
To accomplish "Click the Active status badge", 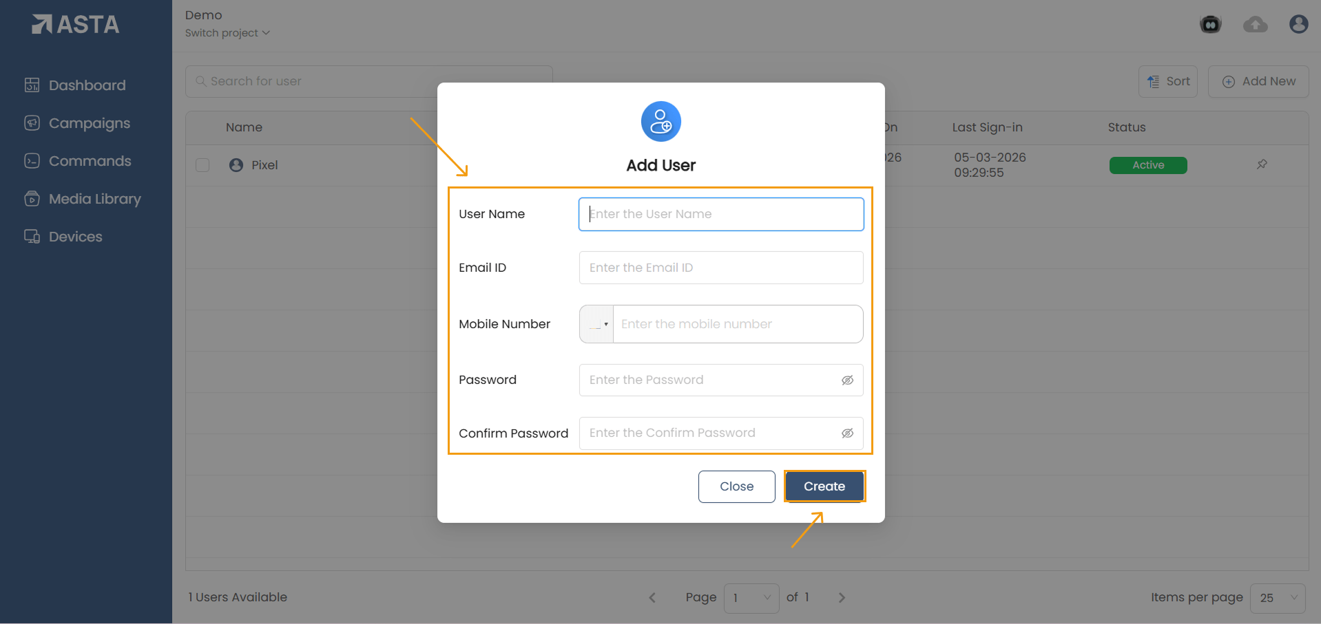I will point(1147,165).
